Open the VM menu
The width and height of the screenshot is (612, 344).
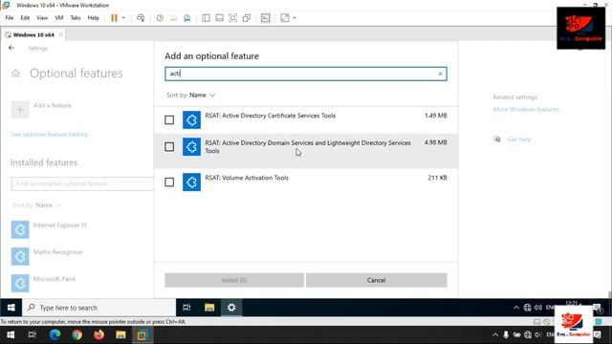[x=59, y=18]
